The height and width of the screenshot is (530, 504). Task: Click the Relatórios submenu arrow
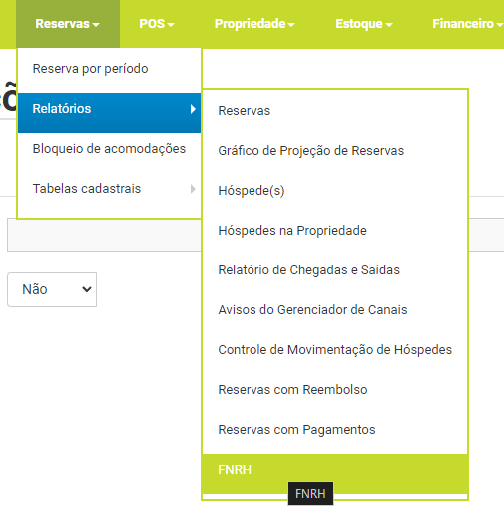pos(193,109)
